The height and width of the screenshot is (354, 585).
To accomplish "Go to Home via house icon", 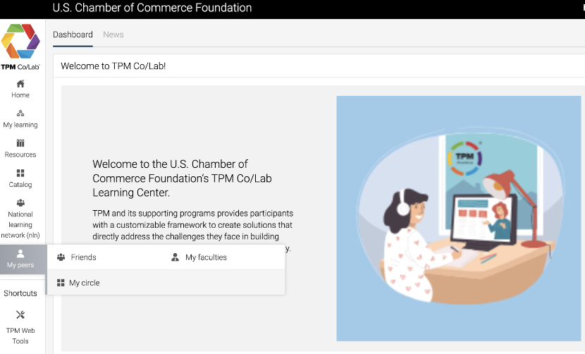I will (20, 84).
